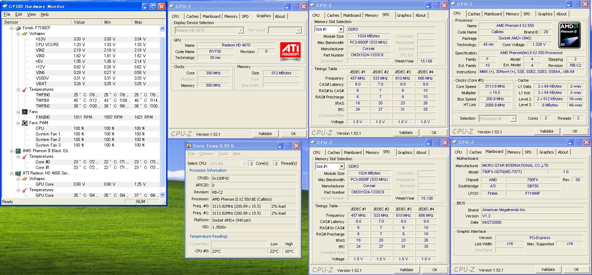The height and width of the screenshot is (275, 592).
Task: Click Validate in the upper CPU-Z SPD window
Action: (x=406, y=133)
